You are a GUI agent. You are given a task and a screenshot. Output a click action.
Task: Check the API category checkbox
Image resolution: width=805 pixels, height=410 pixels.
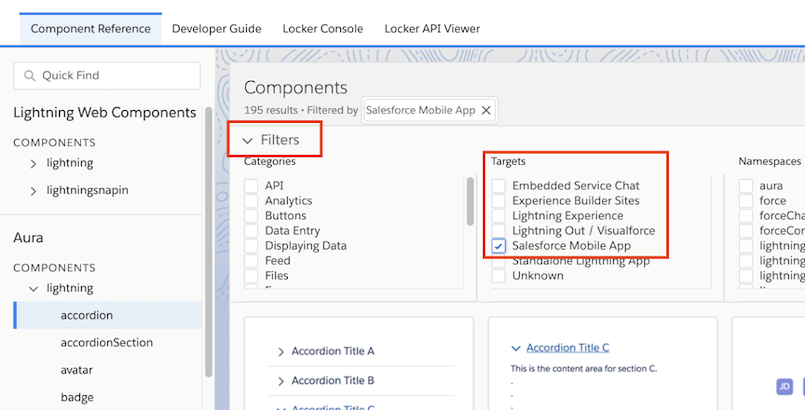click(251, 186)
